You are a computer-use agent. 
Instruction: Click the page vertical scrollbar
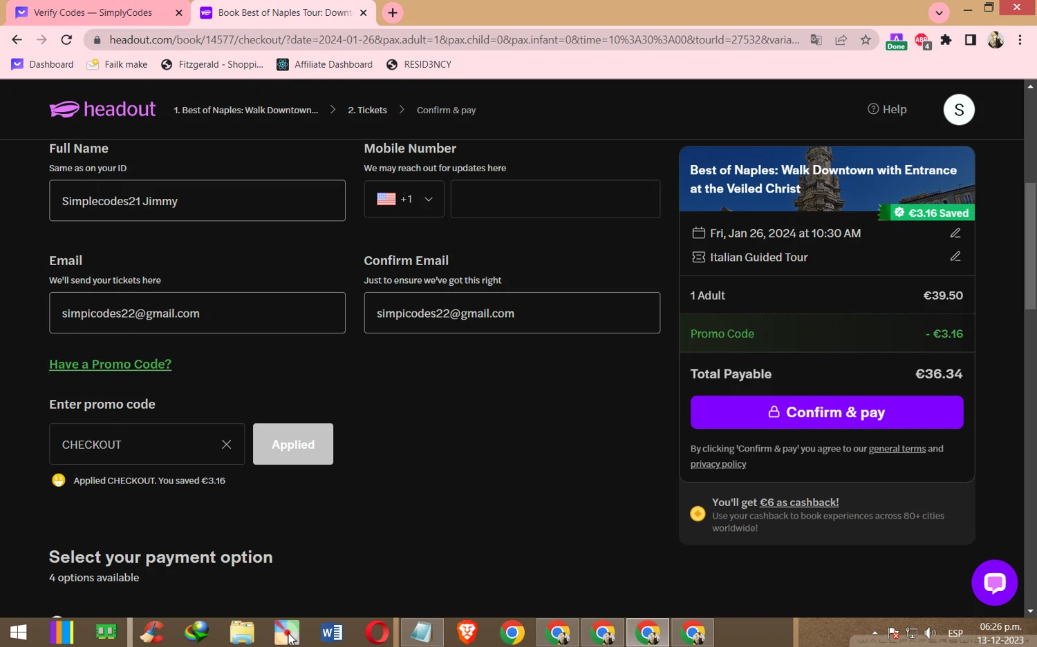click(x=1030, y=245)
